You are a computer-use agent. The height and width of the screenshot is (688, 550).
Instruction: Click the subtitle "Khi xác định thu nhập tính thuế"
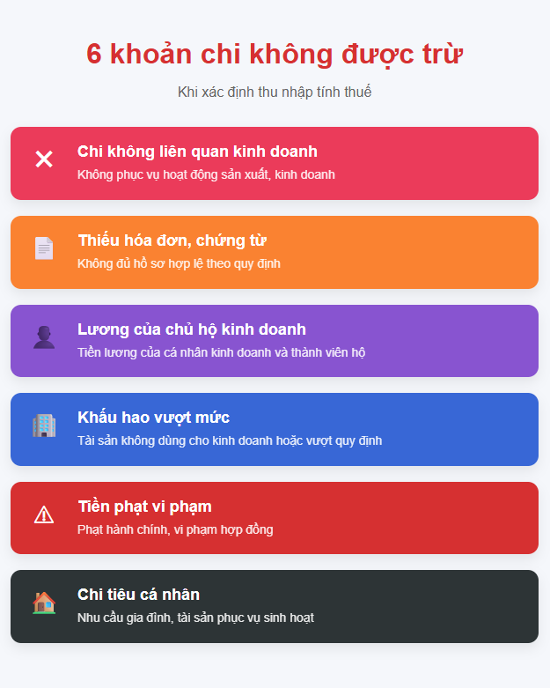pyautogui.click(x=275, y=92)
